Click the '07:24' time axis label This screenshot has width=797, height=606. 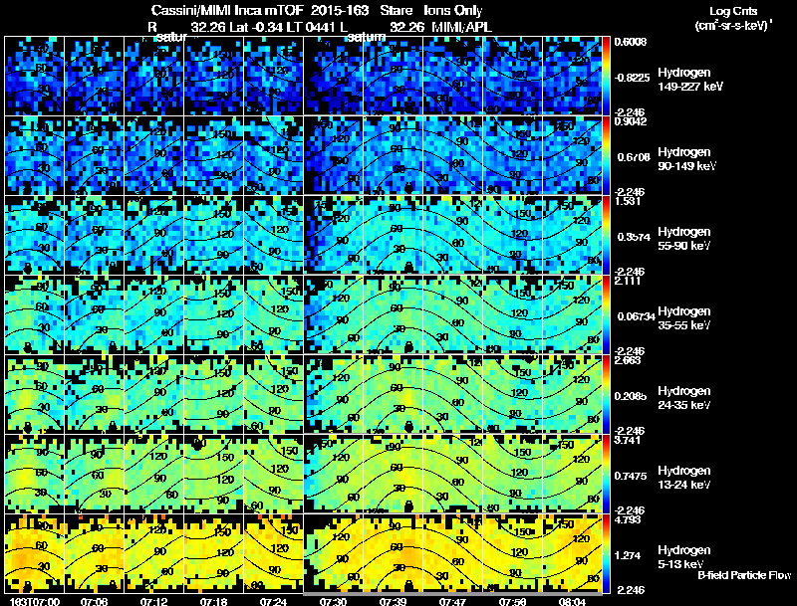click(273, 601)
